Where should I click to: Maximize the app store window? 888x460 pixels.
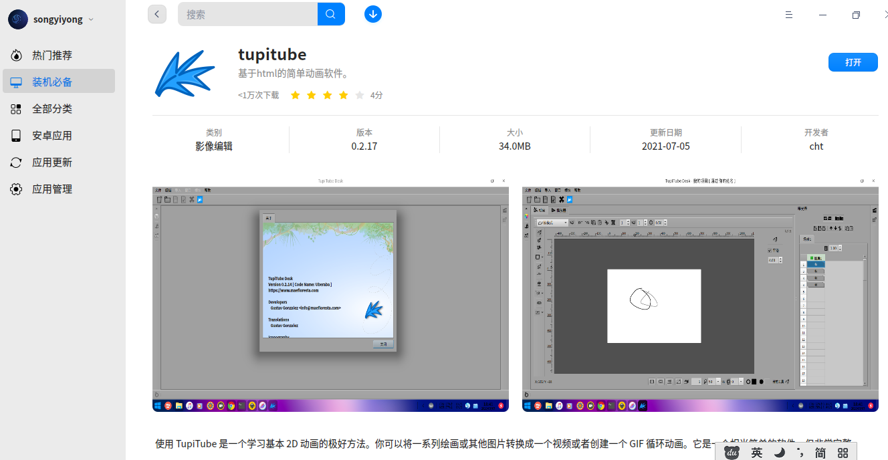coord(856,15)
